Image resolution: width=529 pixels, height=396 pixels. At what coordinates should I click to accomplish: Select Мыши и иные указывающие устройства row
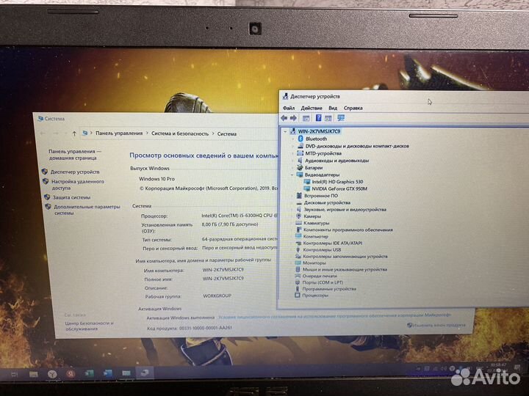point(345,269)
